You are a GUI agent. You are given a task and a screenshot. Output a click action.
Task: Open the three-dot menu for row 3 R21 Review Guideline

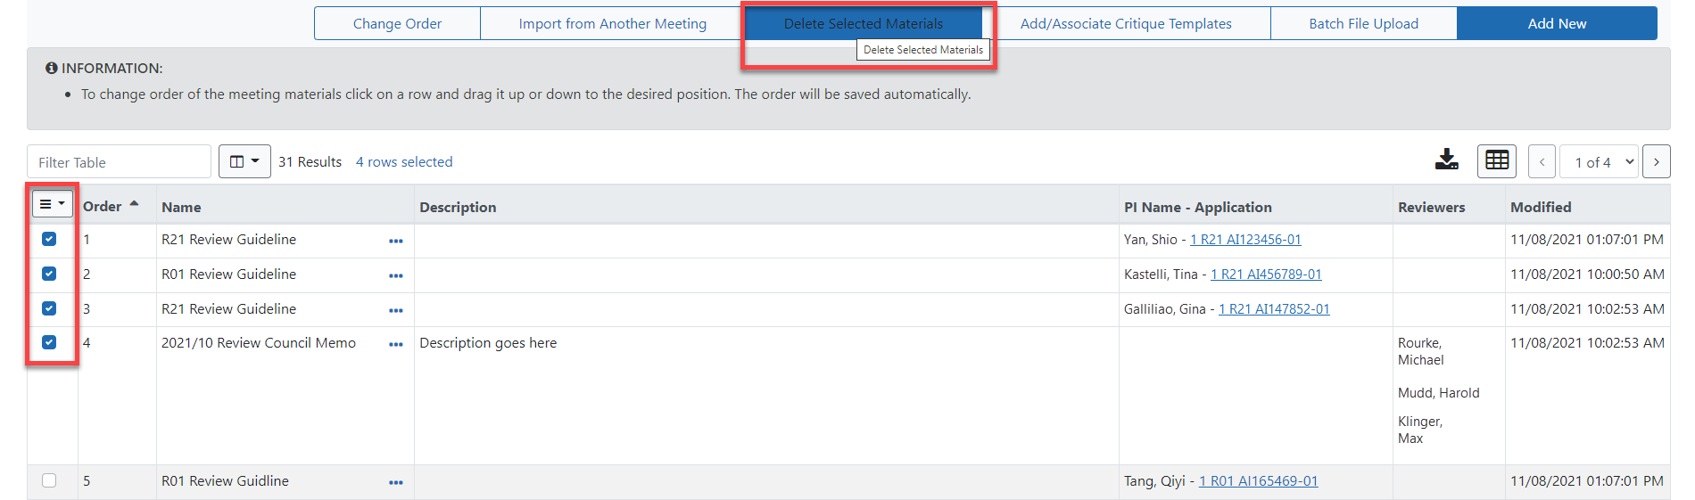(396, 310)
